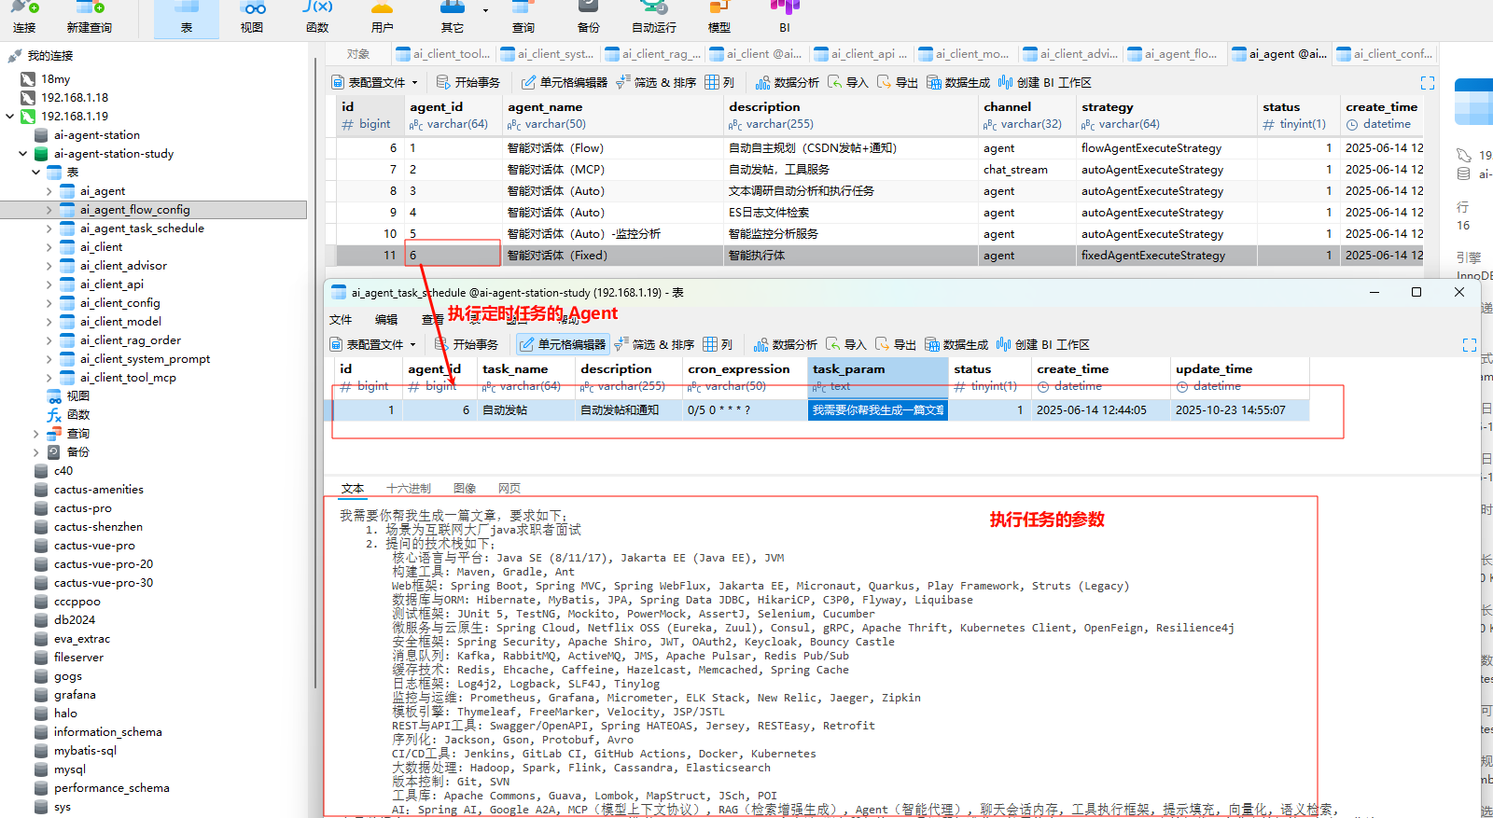Toggle 筛选 & 排序 in the upper toolbar
The height and width of the screenshot is (818, 1493).
[x=656, y=83]
